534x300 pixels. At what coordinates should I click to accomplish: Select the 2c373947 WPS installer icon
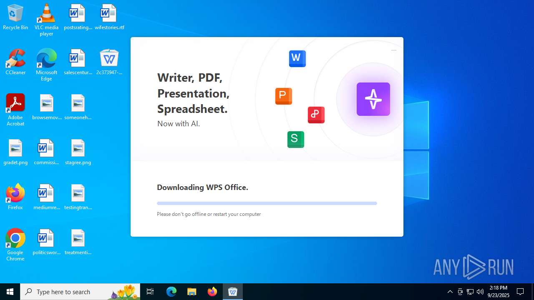point(109,62)
